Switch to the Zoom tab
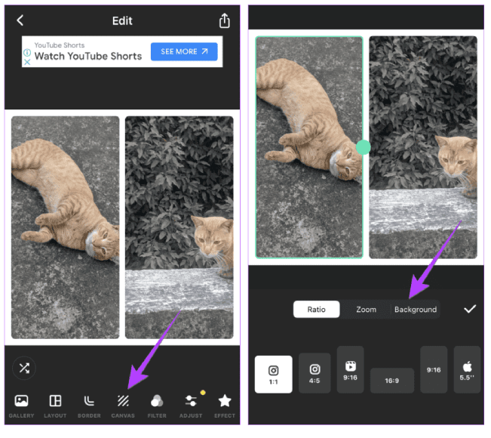Image resolution: width=491 pixels, height=438 pixels. [366, 310]
